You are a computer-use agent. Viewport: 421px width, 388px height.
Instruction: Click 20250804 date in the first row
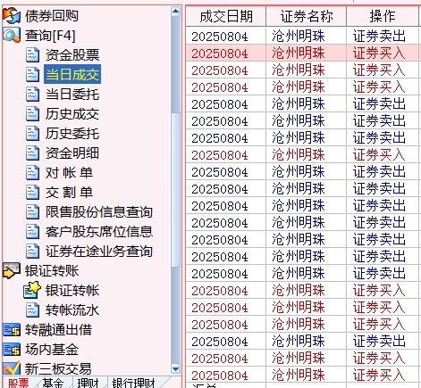[x=220, y=37]
